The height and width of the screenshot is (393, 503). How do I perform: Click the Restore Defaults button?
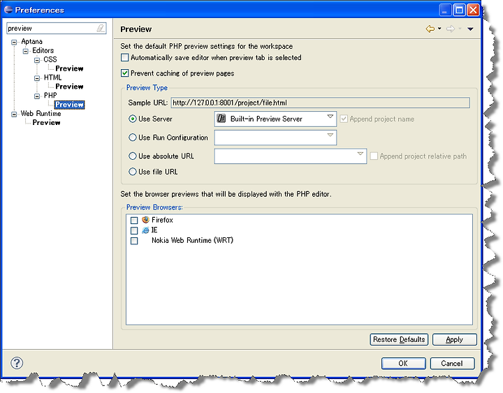[399, 339]
